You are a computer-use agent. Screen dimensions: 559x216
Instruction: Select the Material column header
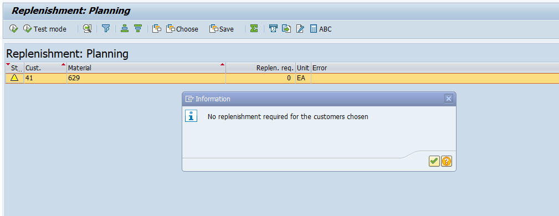point(146,68)
